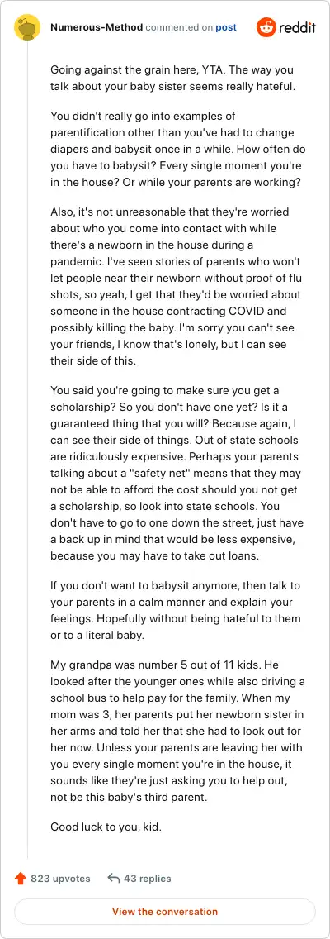Click the 'Good luck to you, kid.' line
330x939 pixels.
[x=106, y=827]
